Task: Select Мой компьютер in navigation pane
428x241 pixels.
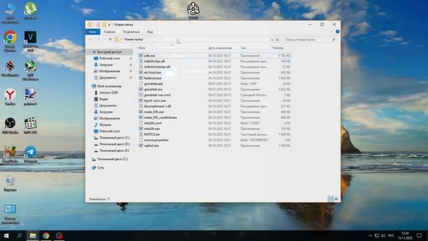Action: [109, 86]
